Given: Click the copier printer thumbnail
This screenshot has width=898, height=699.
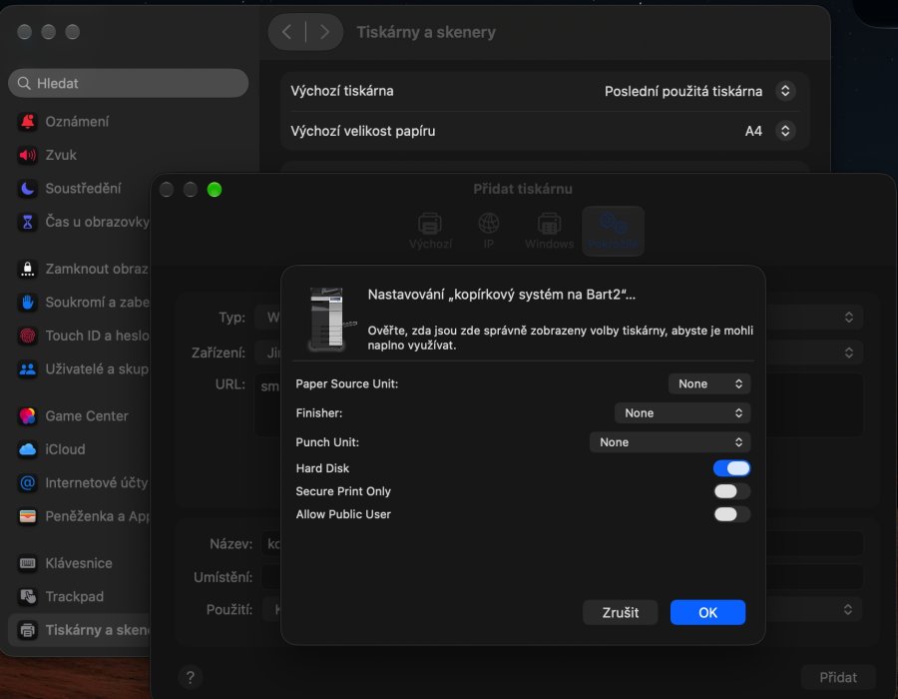Looking at the screenshot, I should pos(331,319).
